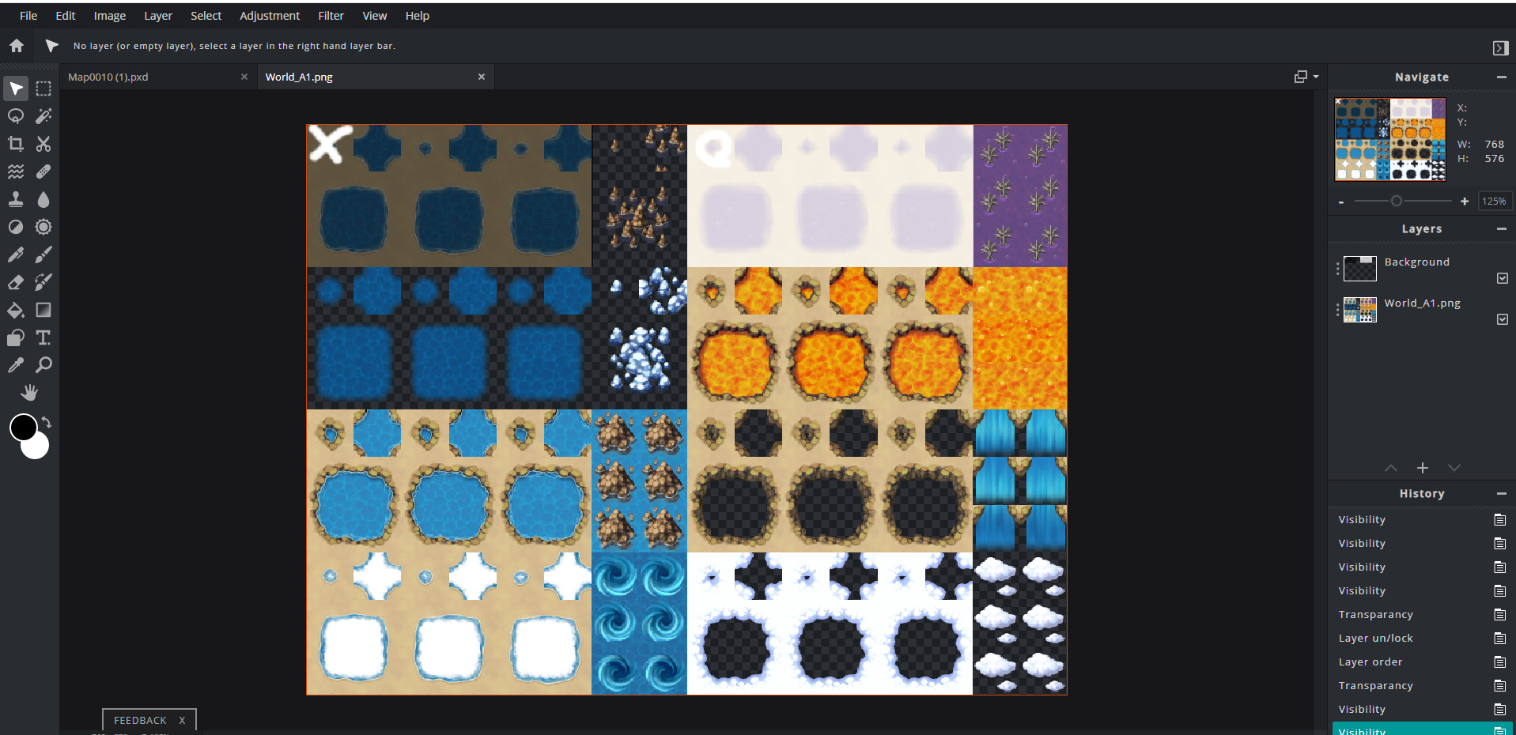Select the Background layer thumbnail
This screenshot has height=735, width=1516.
coord(1360,269)
